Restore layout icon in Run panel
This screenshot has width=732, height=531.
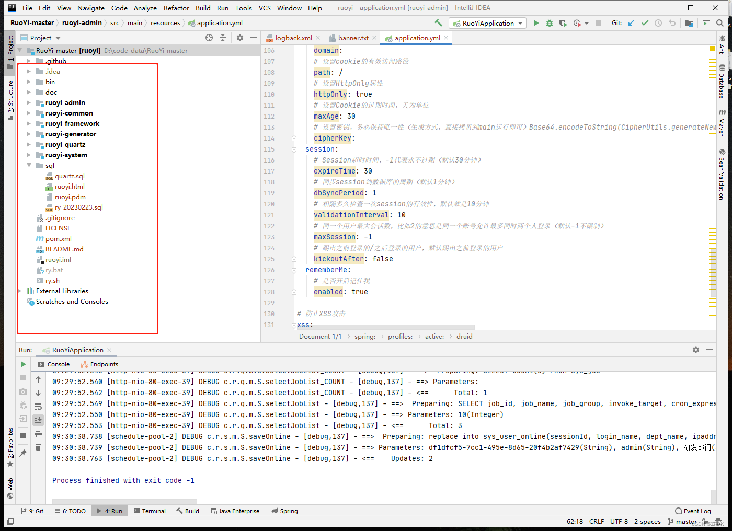click(23, 435)
